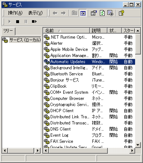Select the COM+ Event System service

tap(89, 92)
